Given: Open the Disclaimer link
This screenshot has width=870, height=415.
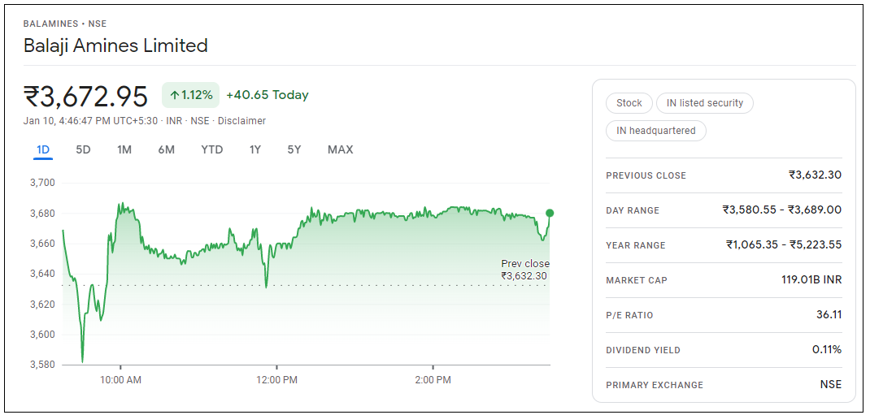Looking at the screenshot, I should [x=241, y=121].
